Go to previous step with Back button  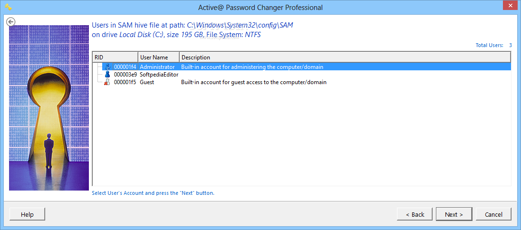pos(415,214)
